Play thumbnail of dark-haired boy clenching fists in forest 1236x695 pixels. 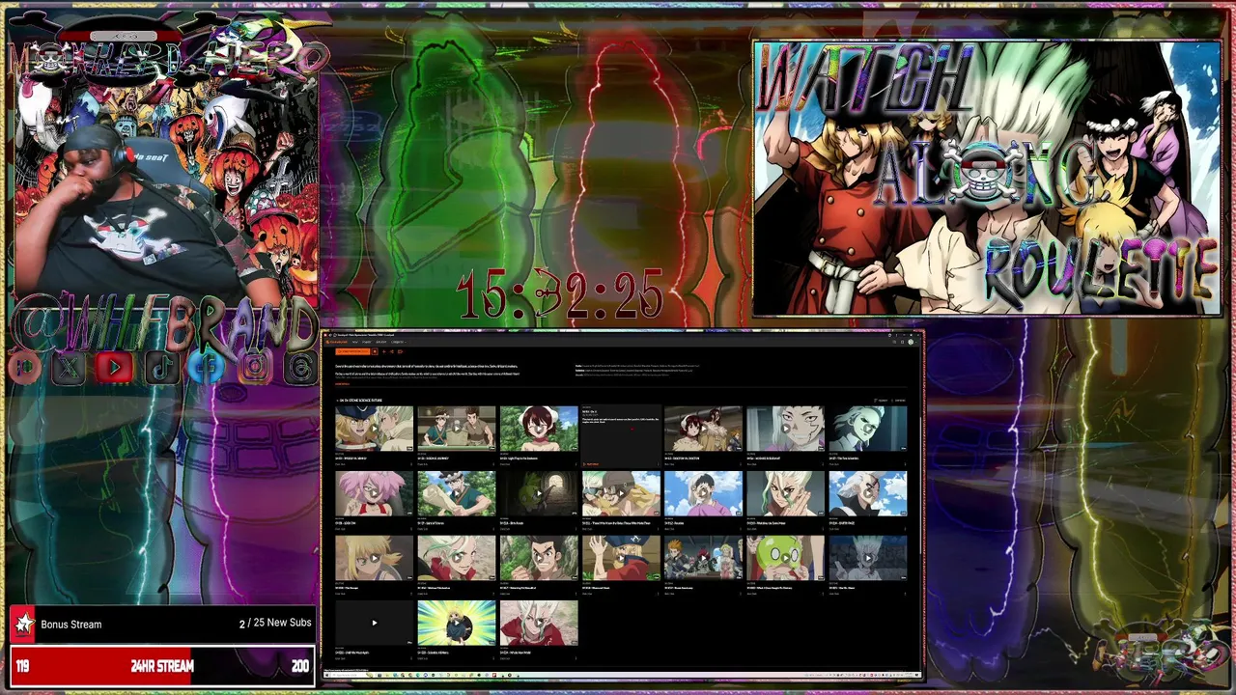539,558
